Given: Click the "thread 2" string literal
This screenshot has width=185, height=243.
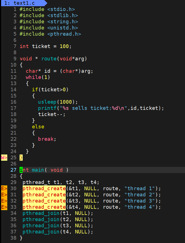Looking at the screenshot, I should (x=140, y=195).
